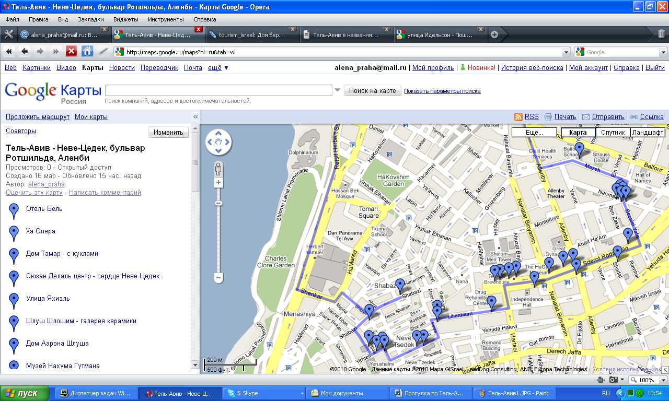Close the Google Maps tab
This screenshot has width=669, height=401.
click(199, 30)
